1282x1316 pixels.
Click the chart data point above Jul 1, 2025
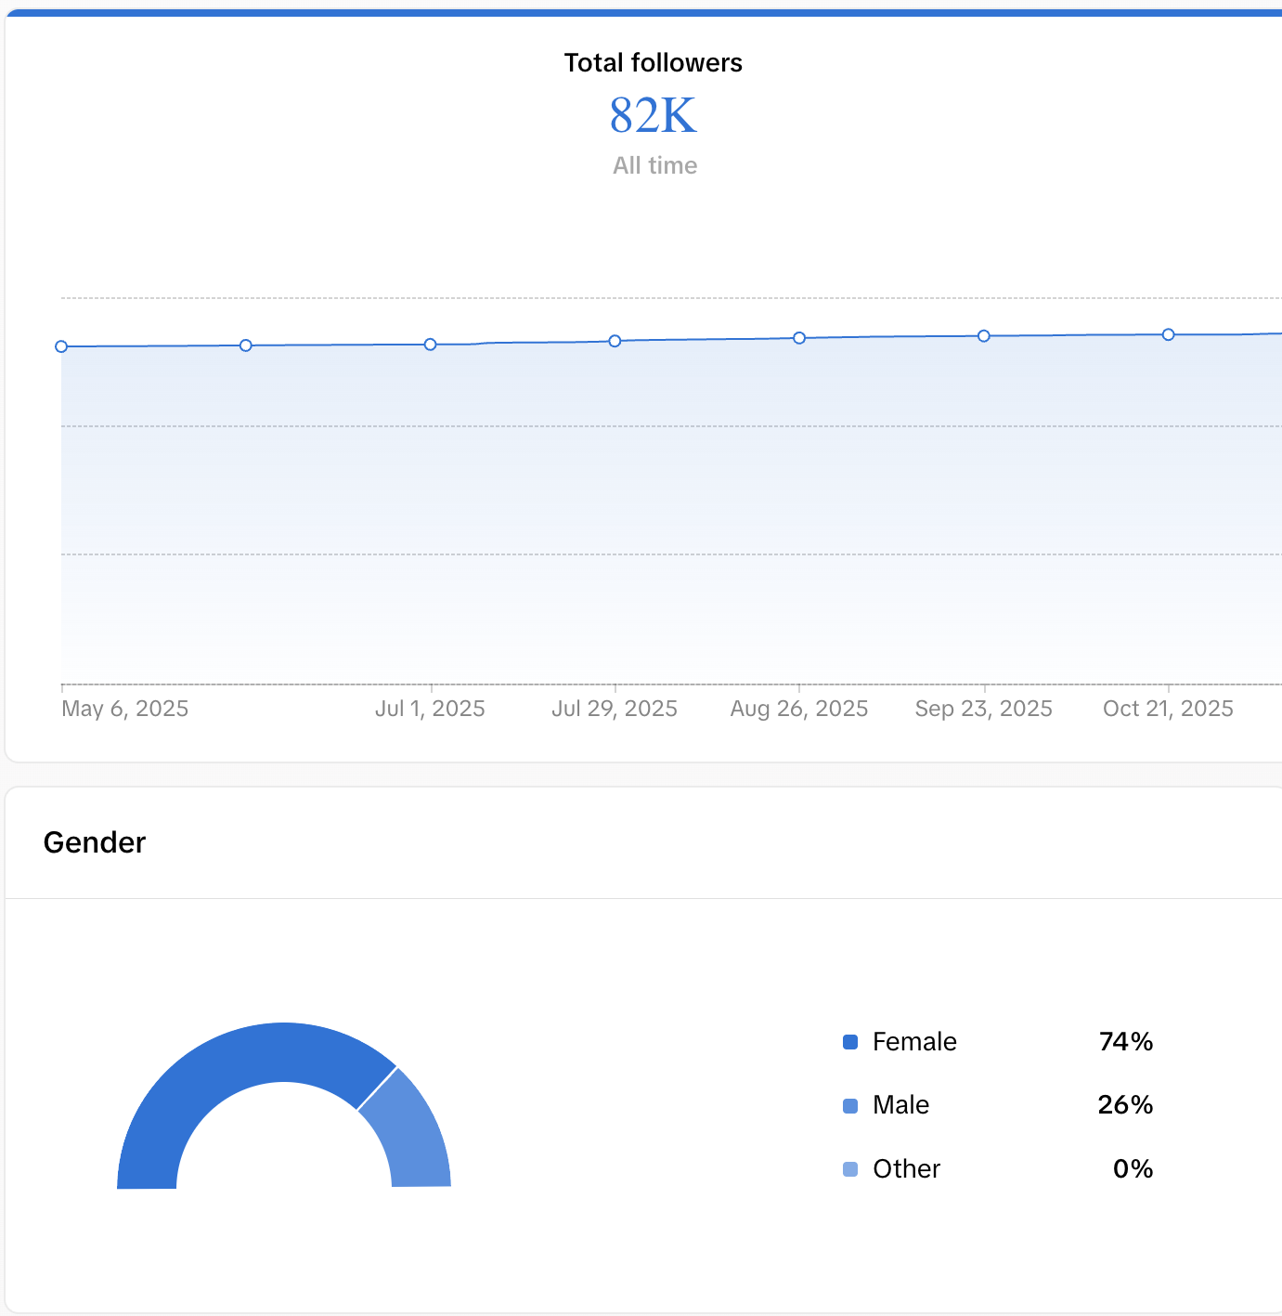[x=430, y=345]
